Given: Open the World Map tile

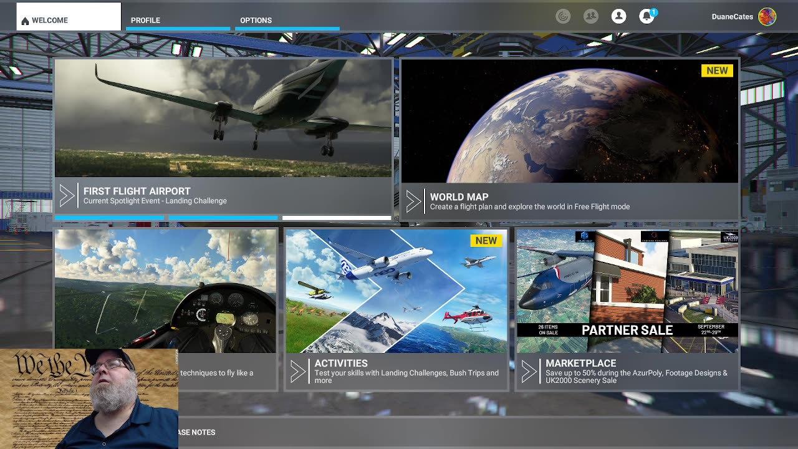Looking at the screenshot, I should pos(570,139).
